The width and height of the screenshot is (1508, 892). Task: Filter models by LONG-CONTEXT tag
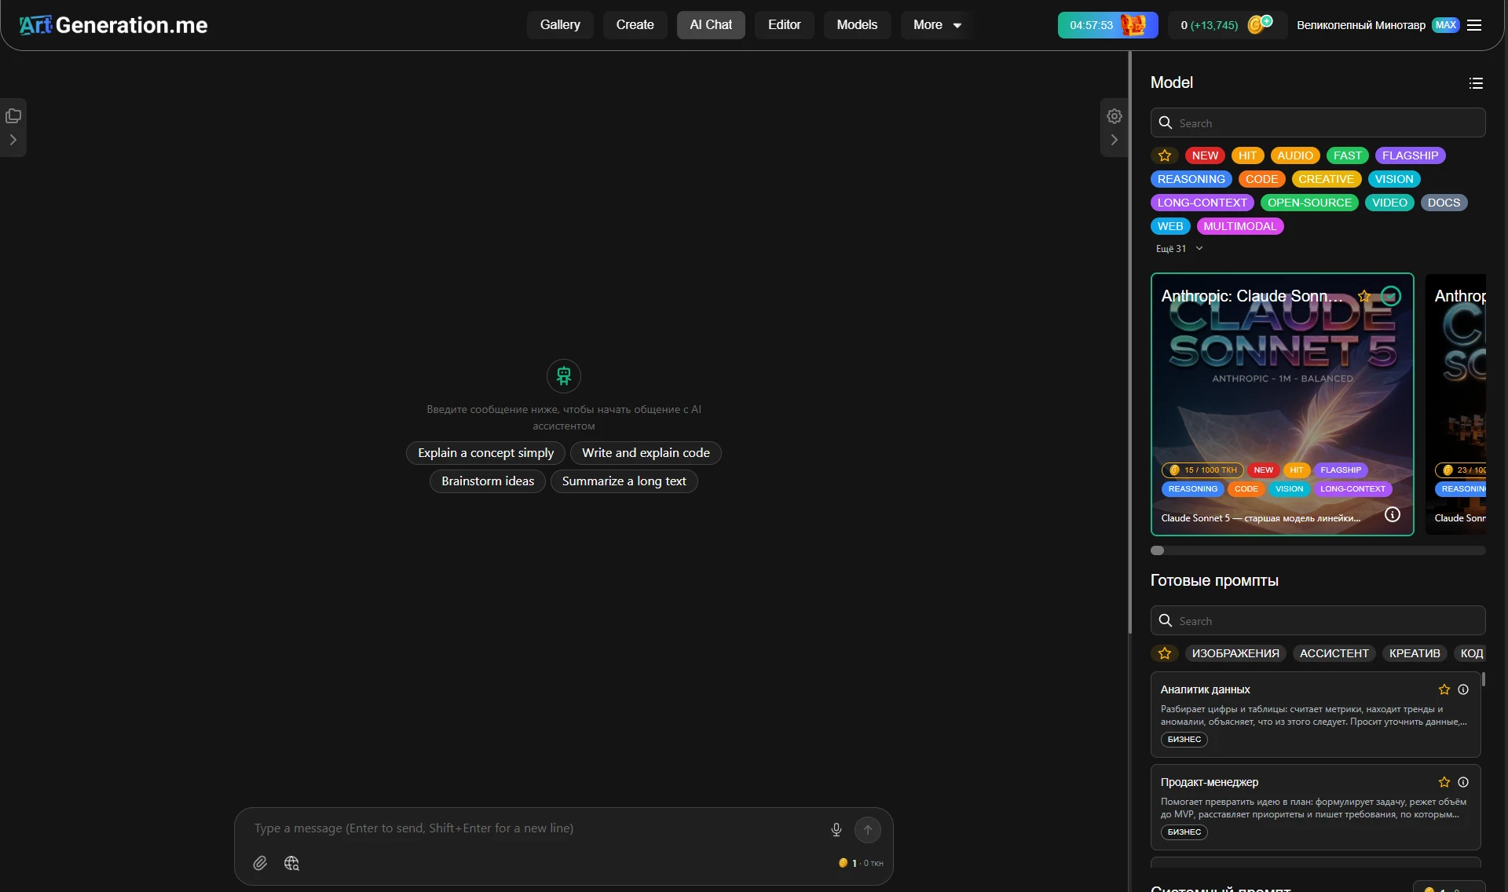click(1202, 203)
